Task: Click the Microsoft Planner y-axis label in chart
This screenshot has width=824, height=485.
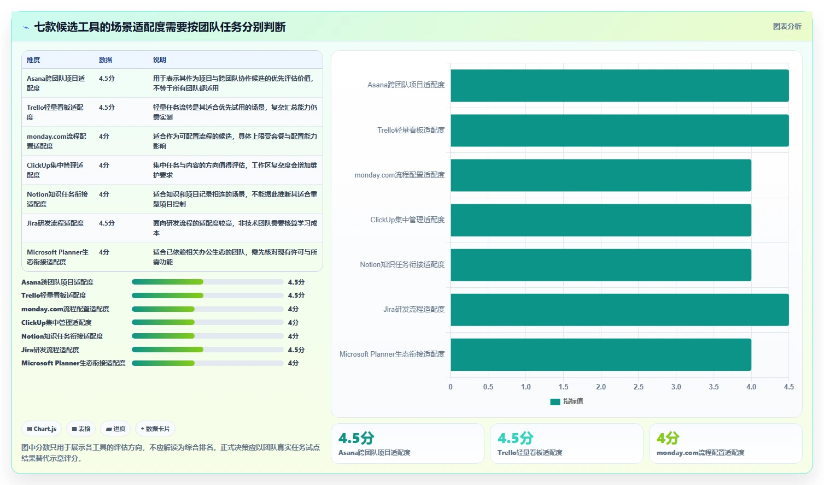Action: (x=392, y=354)
